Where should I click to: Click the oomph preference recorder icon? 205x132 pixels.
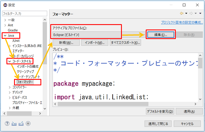pyautogui.click(x=28, y=124)
